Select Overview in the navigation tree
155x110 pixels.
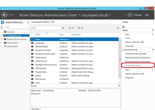(11, 32)
